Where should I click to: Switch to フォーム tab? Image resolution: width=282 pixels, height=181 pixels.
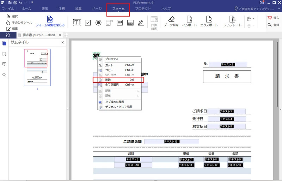(118, 9)
